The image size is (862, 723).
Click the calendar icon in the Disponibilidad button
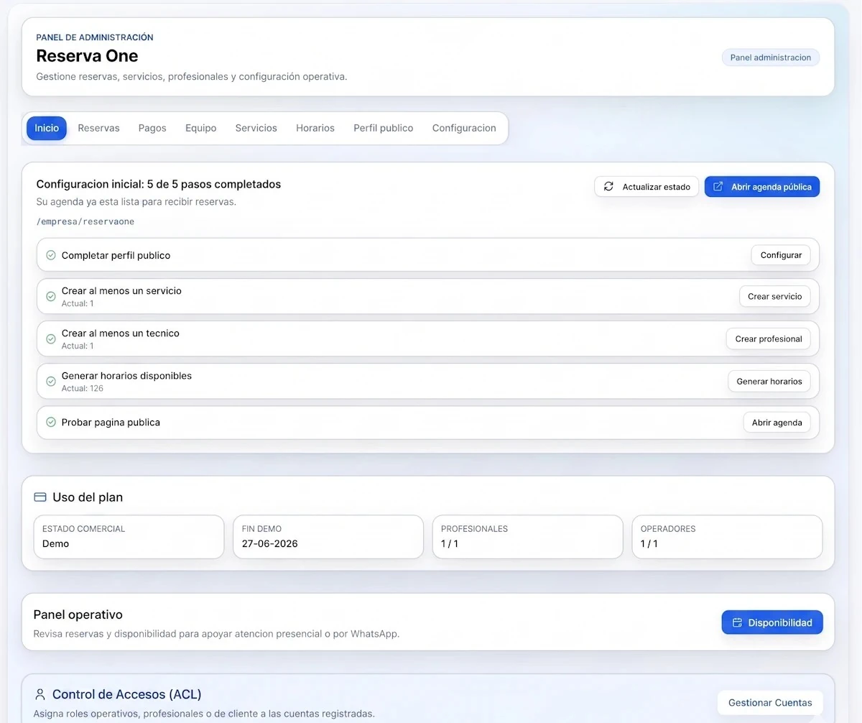pyautogui.click(x=737, y=622)
